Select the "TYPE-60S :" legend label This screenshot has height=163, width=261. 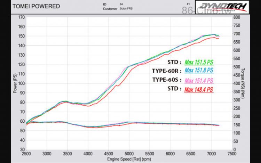(167, 80)
